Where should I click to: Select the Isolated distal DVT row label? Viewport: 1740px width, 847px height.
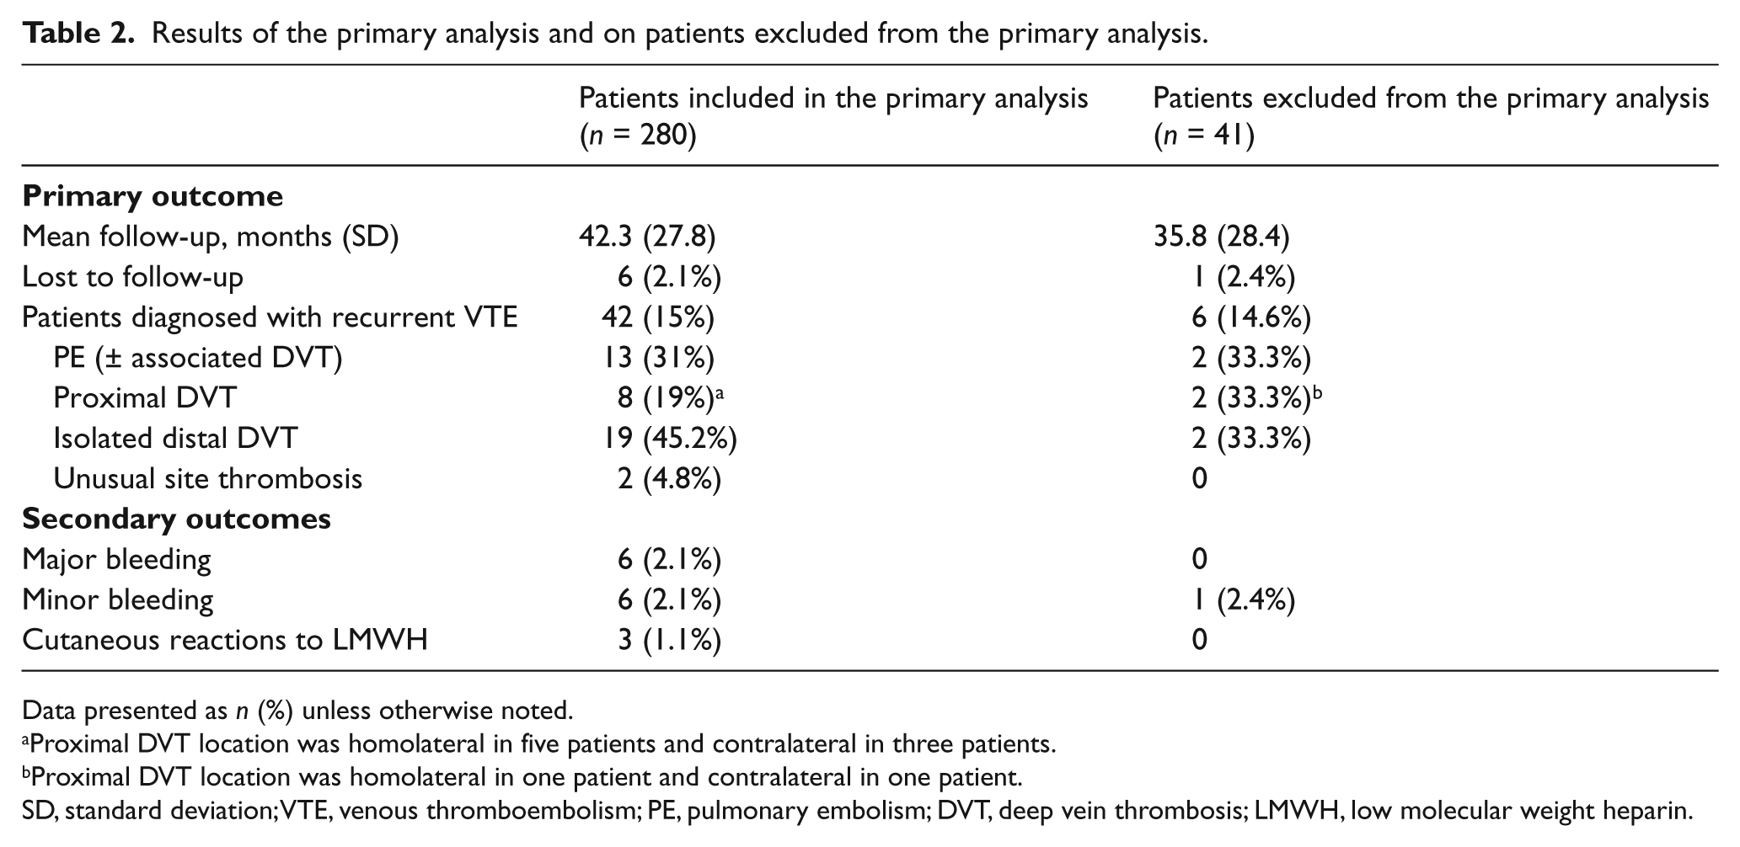[175, 439]
